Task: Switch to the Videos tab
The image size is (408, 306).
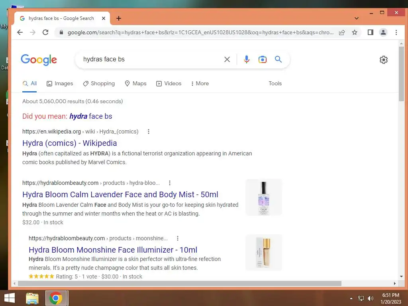Action: (x=169, y=84)
